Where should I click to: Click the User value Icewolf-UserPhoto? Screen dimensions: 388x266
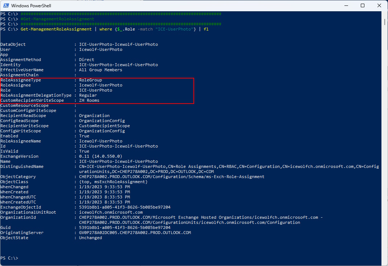click(x=101, y=49)
